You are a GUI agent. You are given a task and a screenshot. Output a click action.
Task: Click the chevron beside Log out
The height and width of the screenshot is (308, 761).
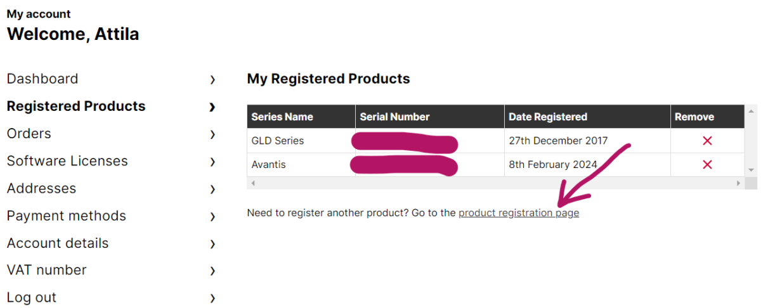pos(212,298)
